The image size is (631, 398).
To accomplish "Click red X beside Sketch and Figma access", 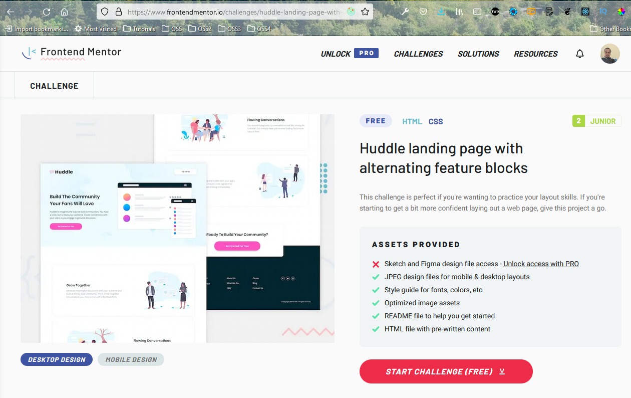I will (376, 264).
